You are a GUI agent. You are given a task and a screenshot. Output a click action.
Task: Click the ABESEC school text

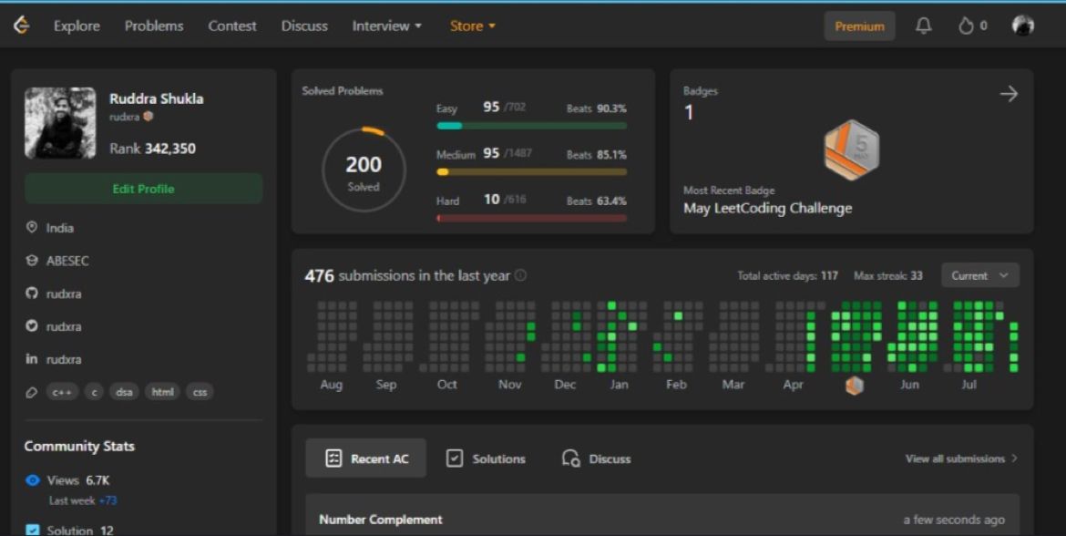click(x=67, y=261)
